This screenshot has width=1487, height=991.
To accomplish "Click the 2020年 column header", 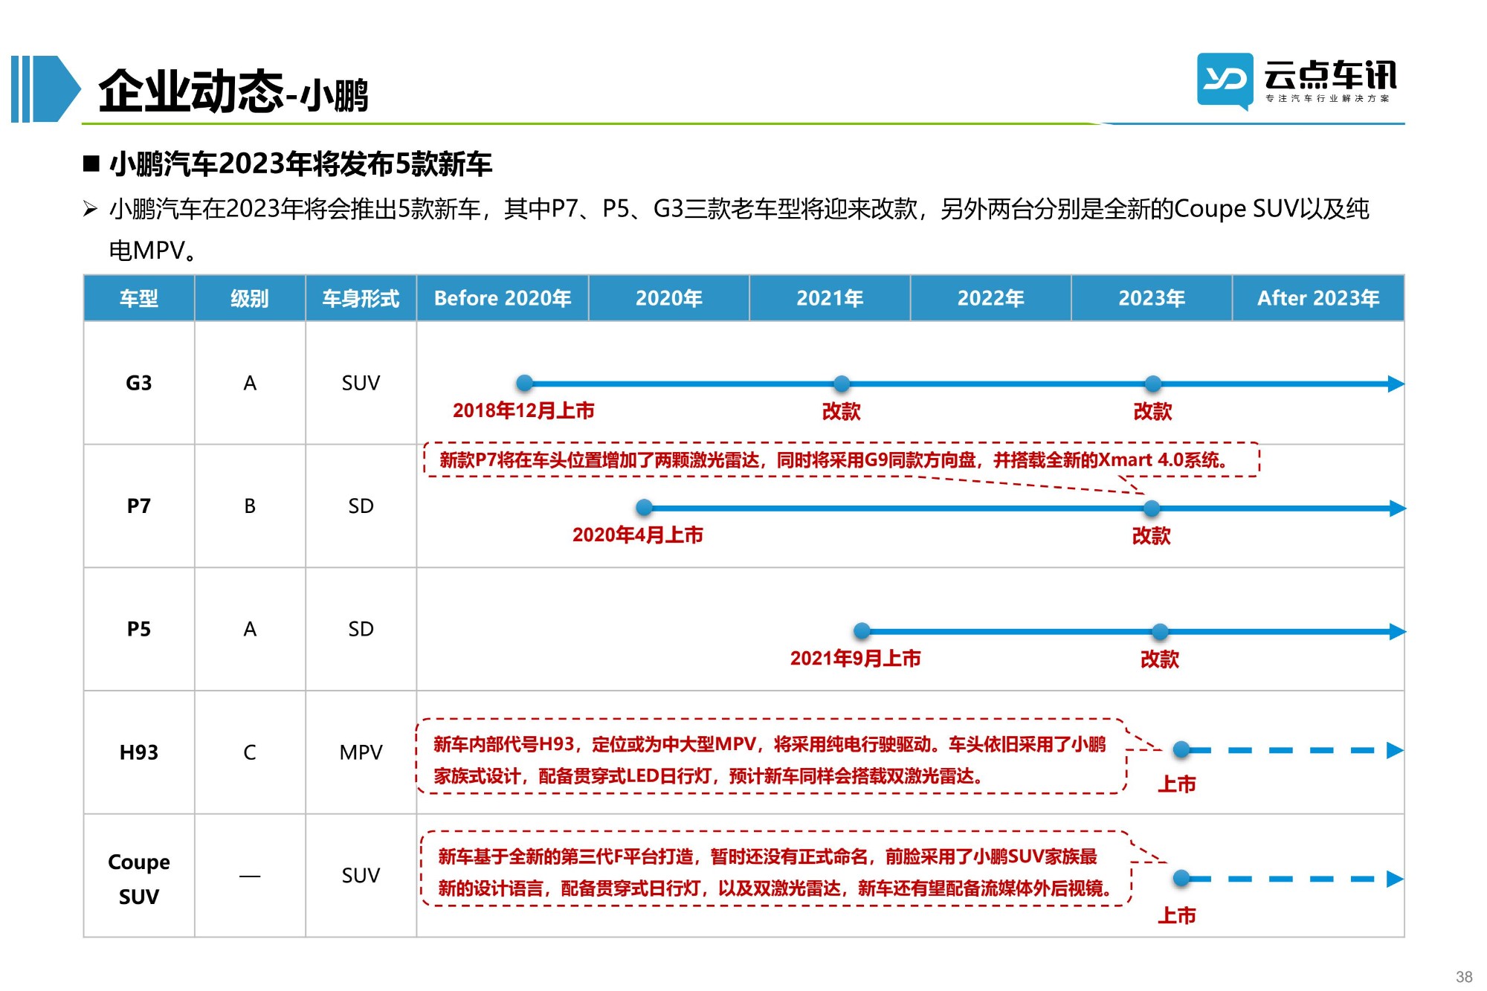I will point(669,298).
